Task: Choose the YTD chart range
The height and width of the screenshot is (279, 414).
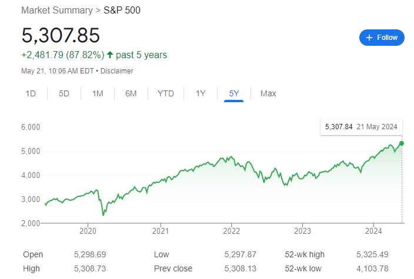Action: tap(166, 93)
